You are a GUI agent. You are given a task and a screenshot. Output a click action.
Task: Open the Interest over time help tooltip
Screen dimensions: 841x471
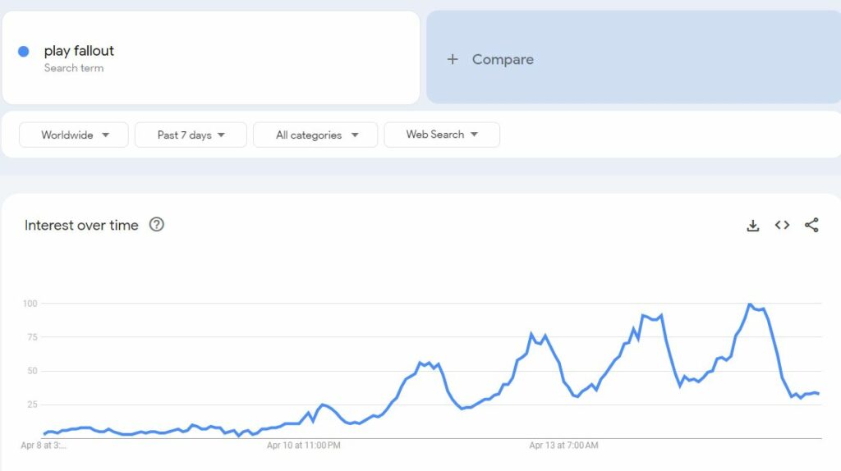[x=157, y=225]
